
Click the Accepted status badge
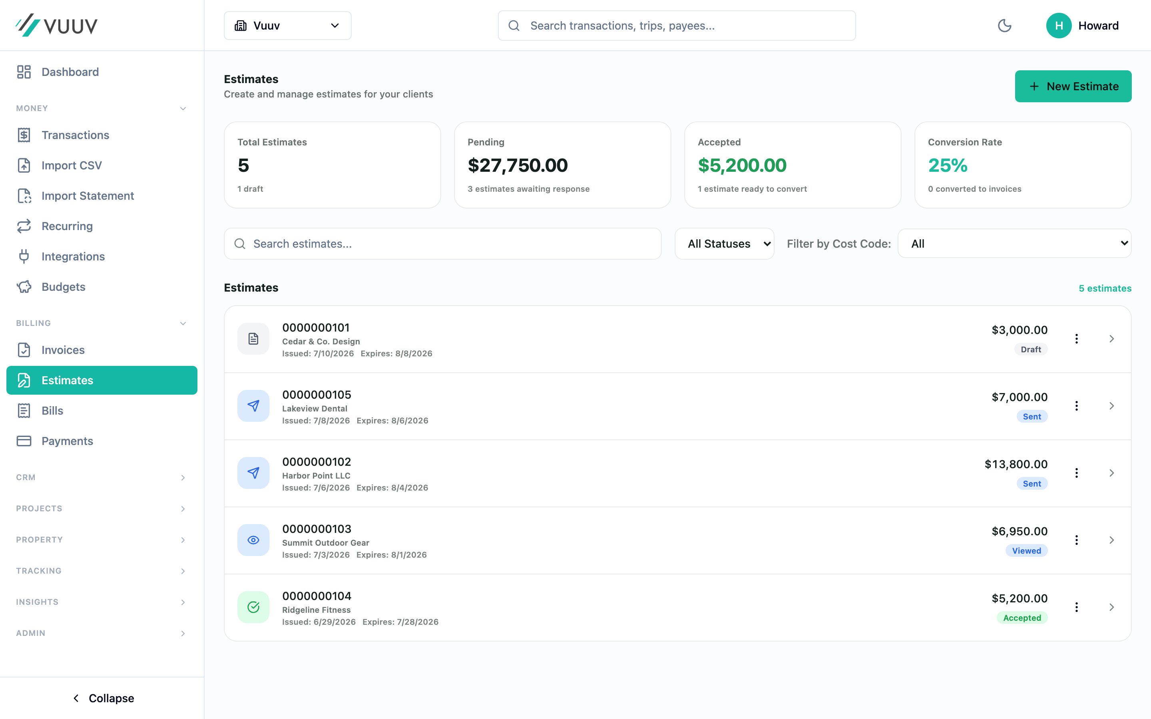1022,618
